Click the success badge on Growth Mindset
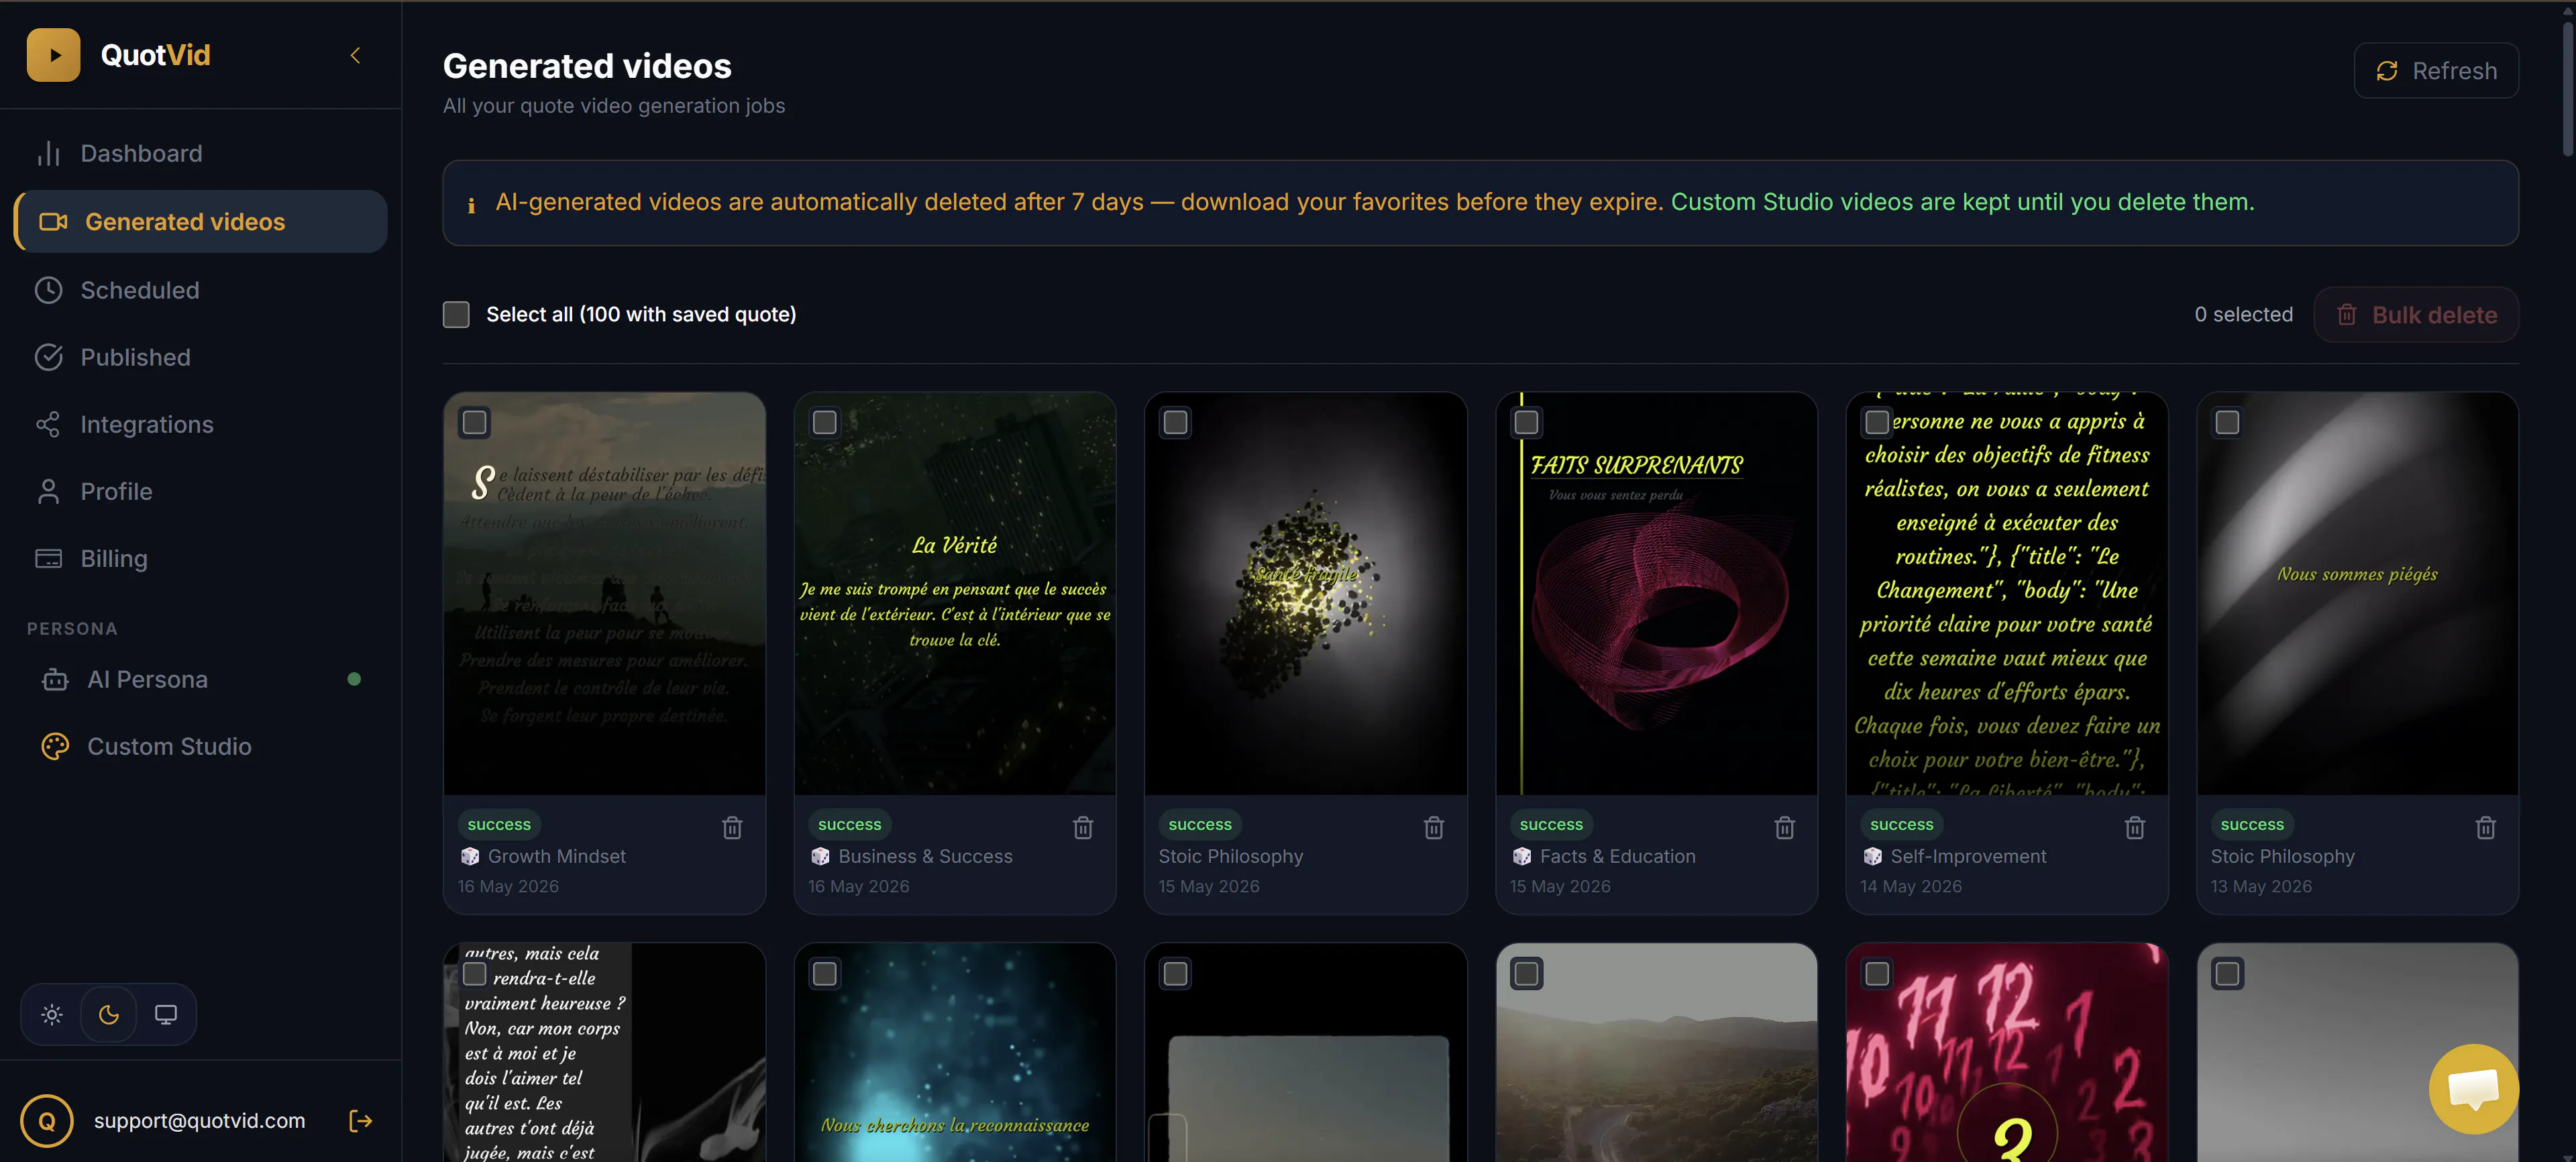Image resolution: width=2576 pixels, height=1162 pixels. click(x=499, y=825)
